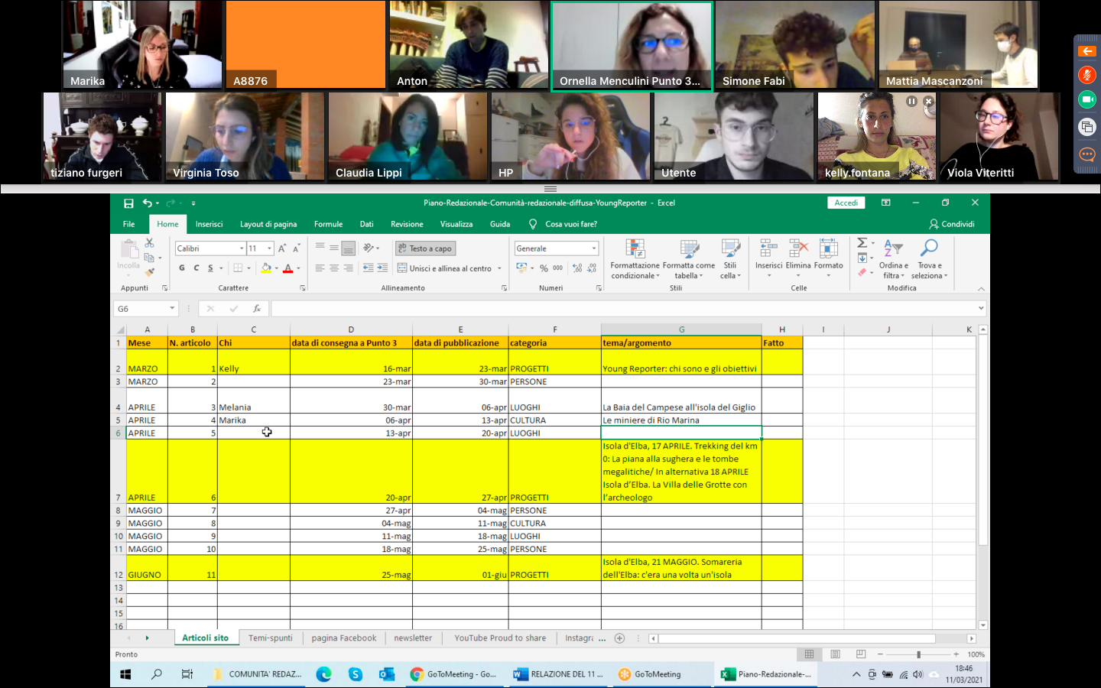Expand Formattazione condizionale menu
Screen dimensions: 1101x688
pos(635,259)
